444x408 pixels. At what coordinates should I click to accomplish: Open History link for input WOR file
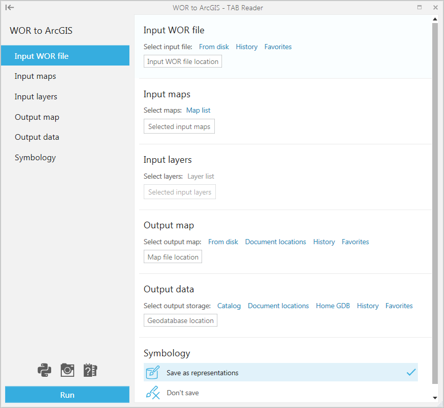click(x=247, y=47)
